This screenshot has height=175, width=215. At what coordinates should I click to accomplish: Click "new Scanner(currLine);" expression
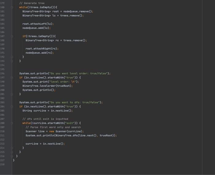point(67,131)
